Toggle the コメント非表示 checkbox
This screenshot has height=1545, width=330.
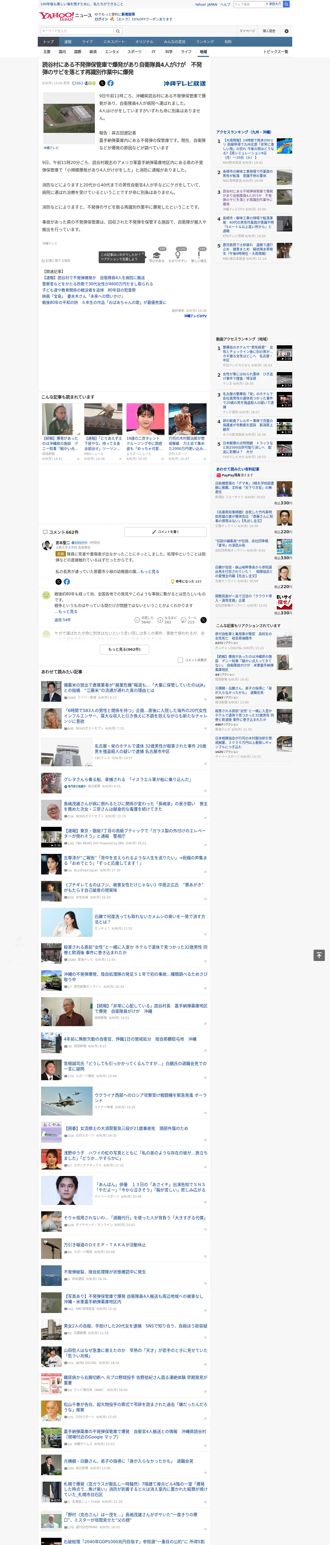180,660
